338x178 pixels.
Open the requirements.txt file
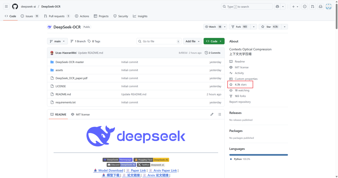pos(65,102)
